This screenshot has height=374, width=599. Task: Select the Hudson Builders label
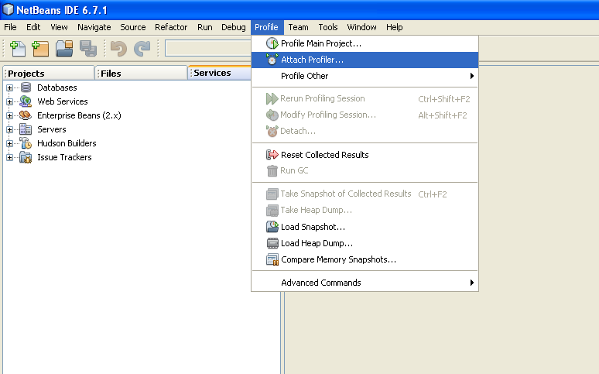click(67, 143)
